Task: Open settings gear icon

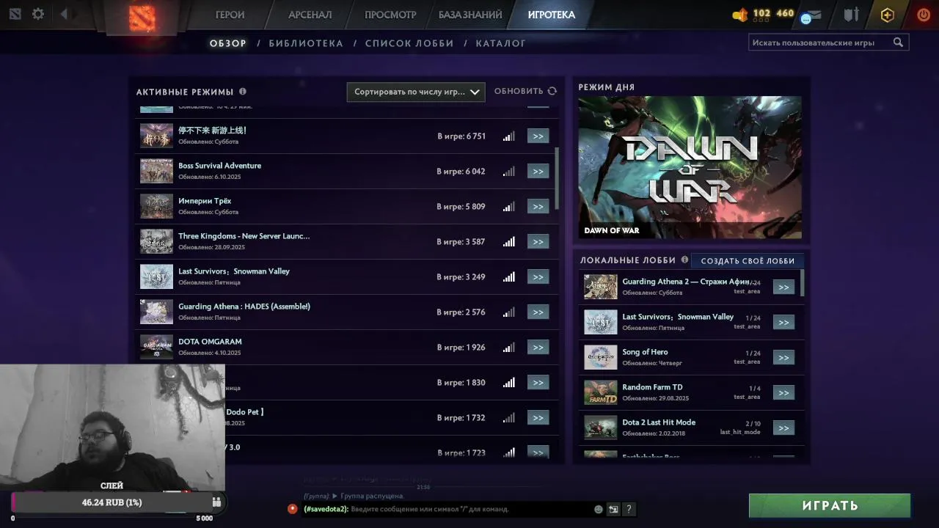Action: tap(38, 14)
